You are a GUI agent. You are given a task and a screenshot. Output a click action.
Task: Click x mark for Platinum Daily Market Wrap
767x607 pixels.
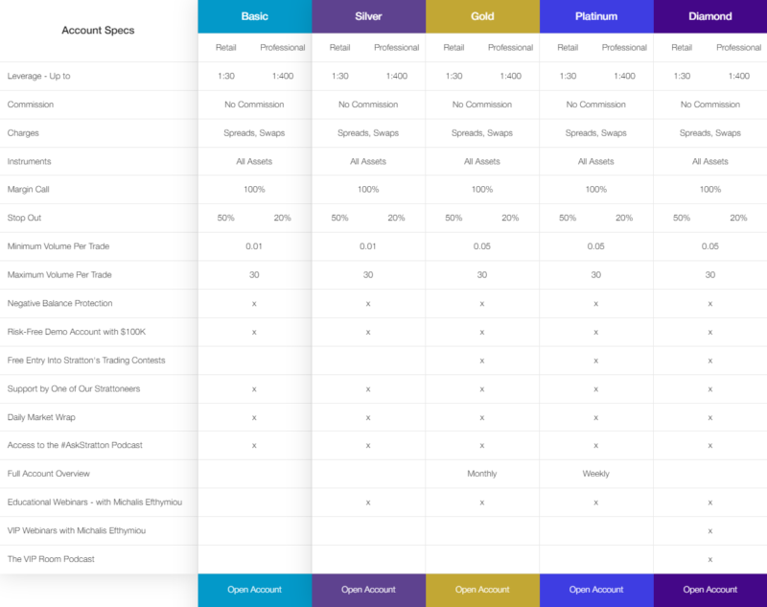pyautogui.click(x=596, y=417)
